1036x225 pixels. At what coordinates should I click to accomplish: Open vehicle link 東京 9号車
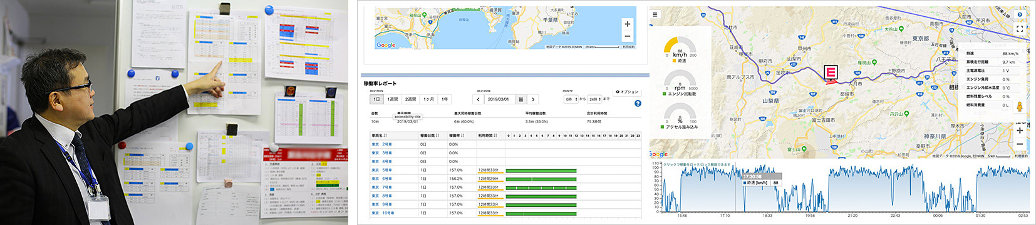pos(381,204)
